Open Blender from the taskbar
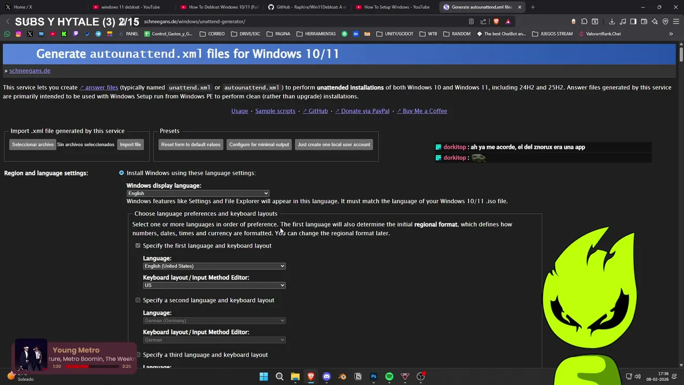 (x=343, y=376)
